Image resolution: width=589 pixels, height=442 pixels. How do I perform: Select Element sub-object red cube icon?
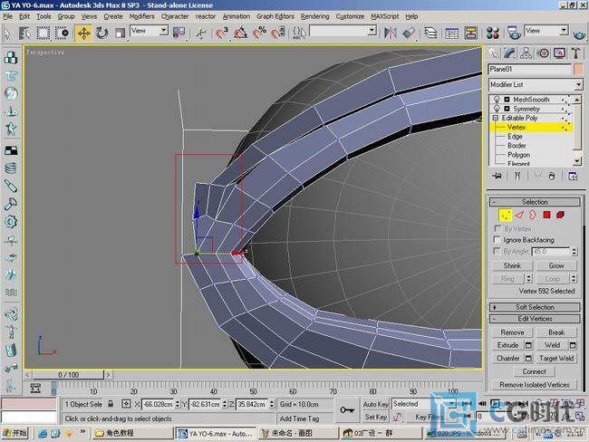pos(560,215)
